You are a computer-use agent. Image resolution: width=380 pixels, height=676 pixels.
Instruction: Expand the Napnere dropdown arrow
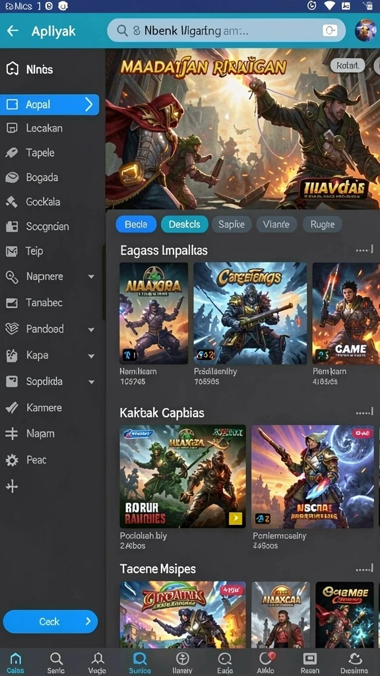pos(91,277)
